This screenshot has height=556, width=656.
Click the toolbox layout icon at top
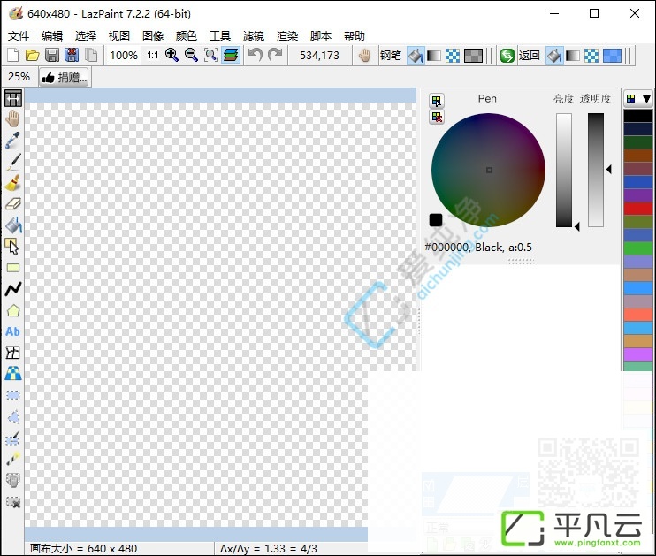pos(13,98)
